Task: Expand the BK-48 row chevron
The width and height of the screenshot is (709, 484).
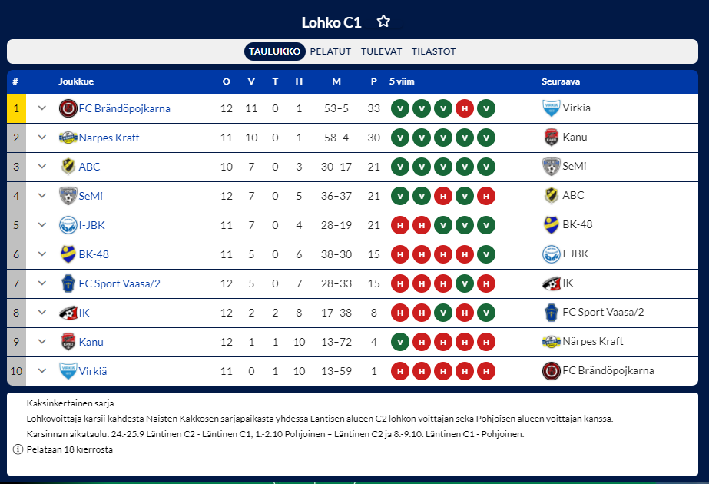Action: 42,254
